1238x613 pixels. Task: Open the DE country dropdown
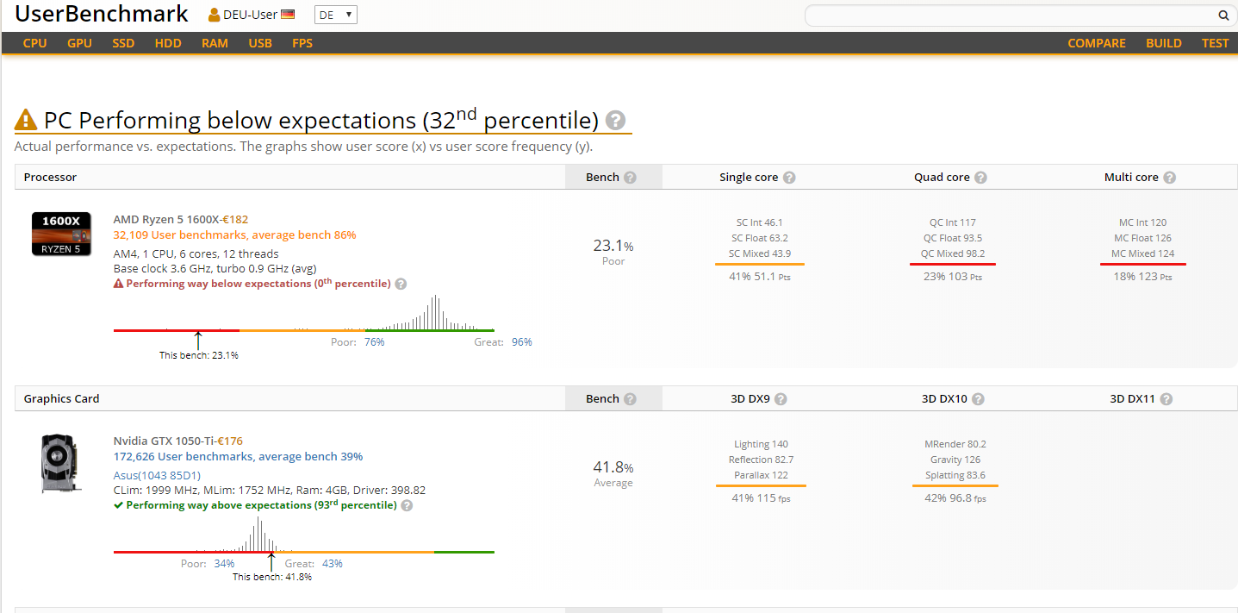click(336, 15)
